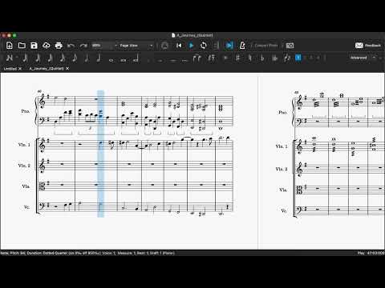
Task: Select the half note duration
Action: pos(99,58)
